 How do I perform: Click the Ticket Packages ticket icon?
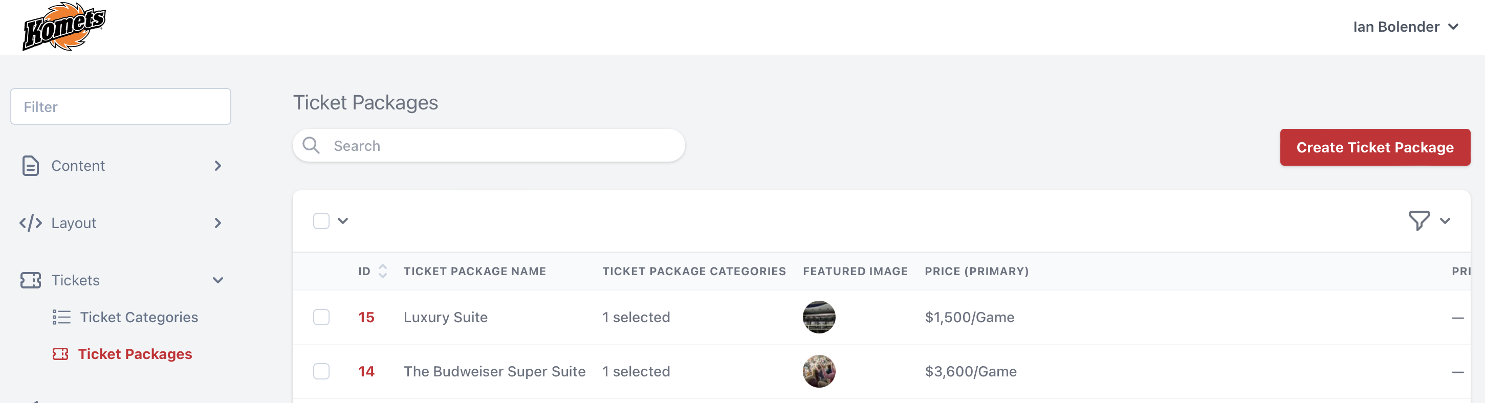coord(60,354)
